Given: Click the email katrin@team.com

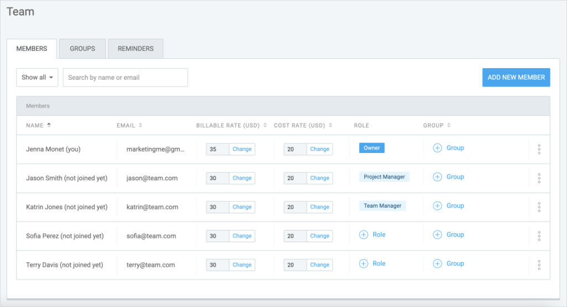Looking at the screenshot, I should [x=152, y=207].
